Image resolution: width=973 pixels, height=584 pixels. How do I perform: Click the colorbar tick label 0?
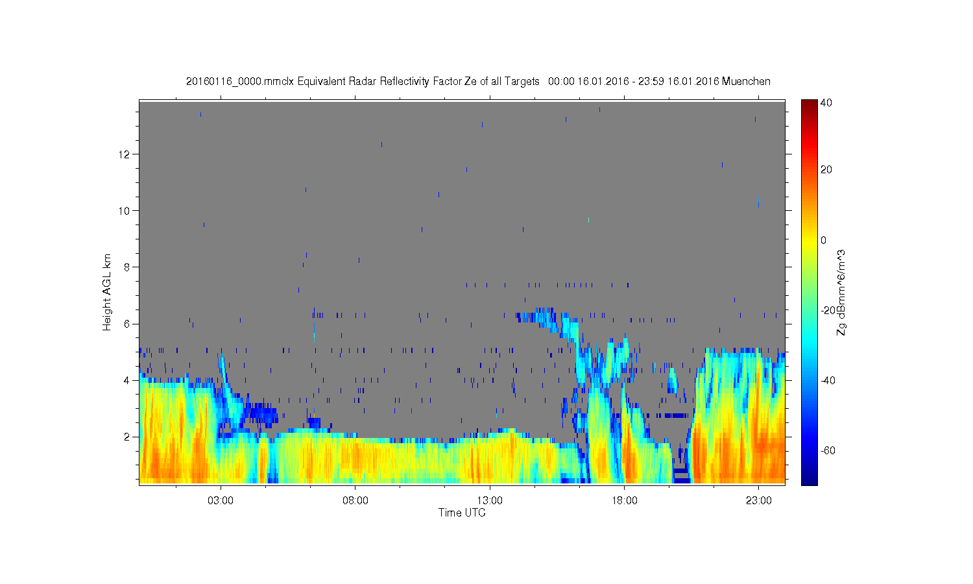[x=824, y=240]
